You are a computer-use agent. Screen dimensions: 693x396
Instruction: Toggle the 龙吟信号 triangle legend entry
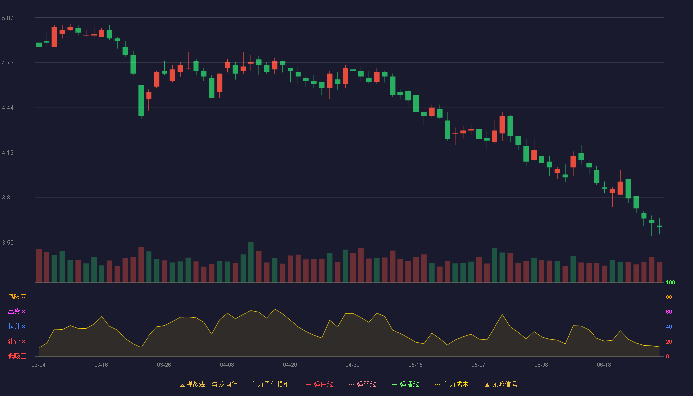point(501,384)
